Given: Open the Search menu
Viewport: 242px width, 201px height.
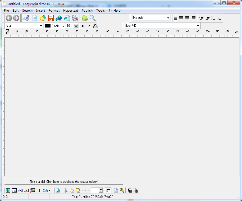Looking at the screenshot, I should [x=27, y=11].
